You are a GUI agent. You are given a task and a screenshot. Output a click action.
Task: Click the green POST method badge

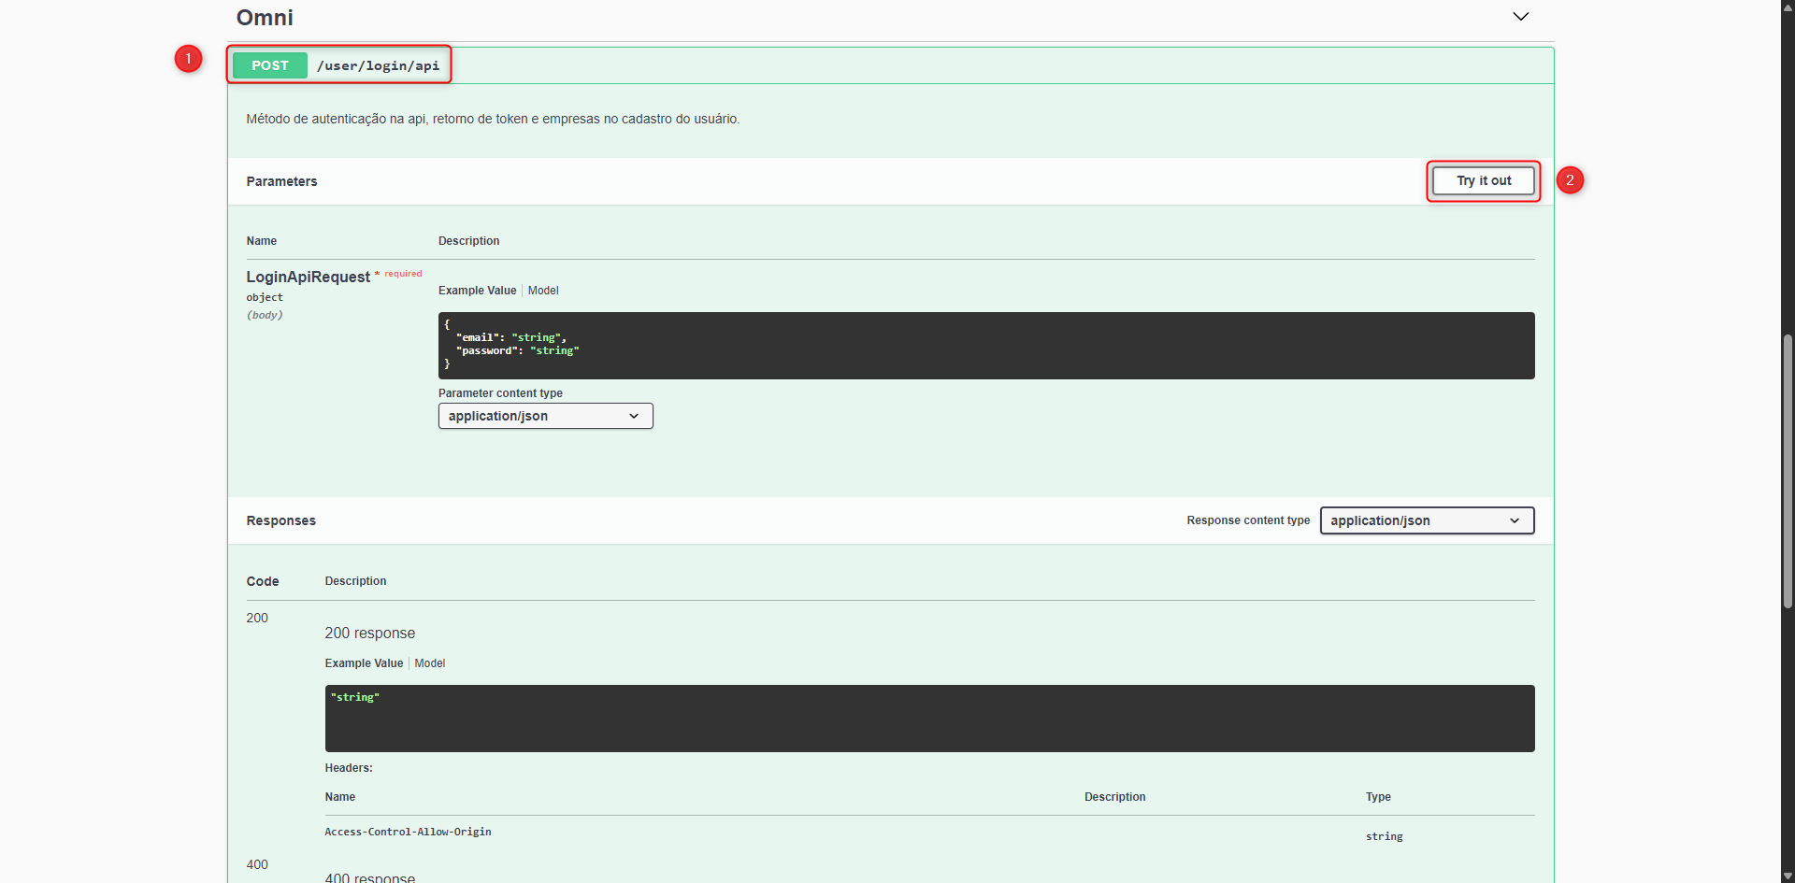point(269,65)
